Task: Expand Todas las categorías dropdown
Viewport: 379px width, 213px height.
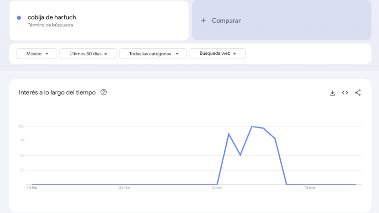Action: 153,54
